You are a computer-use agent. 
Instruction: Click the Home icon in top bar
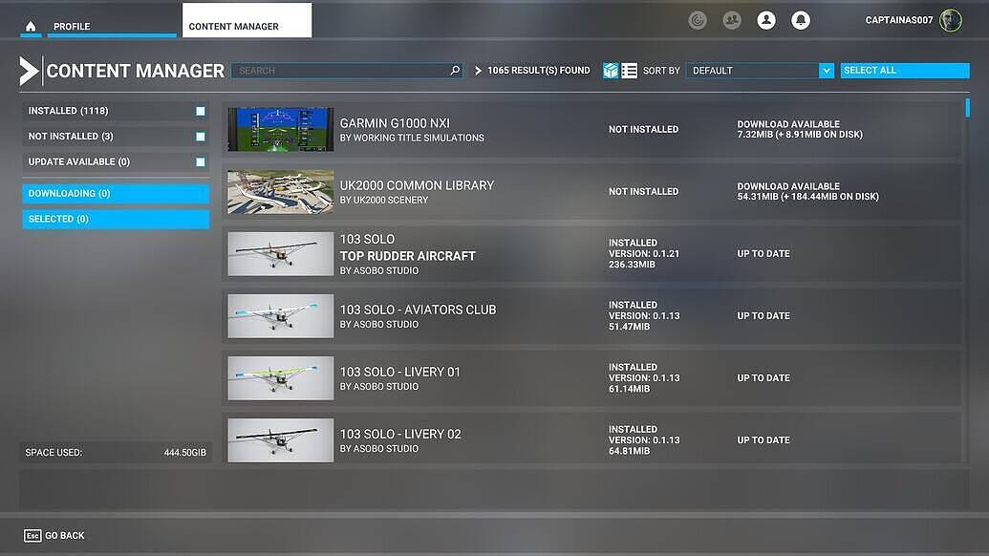click(31, 26)
